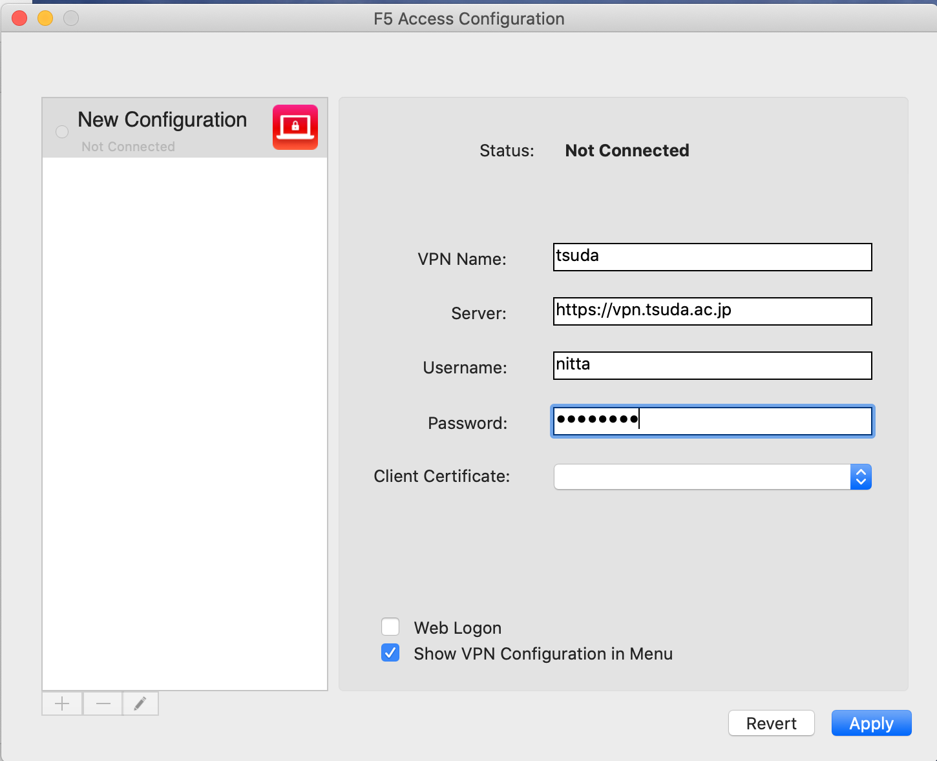Image resolution: width=937 pixels, height=761 pixels.
Task: Click the Client Certificate dropdown arrows
Action: [861, 477]
